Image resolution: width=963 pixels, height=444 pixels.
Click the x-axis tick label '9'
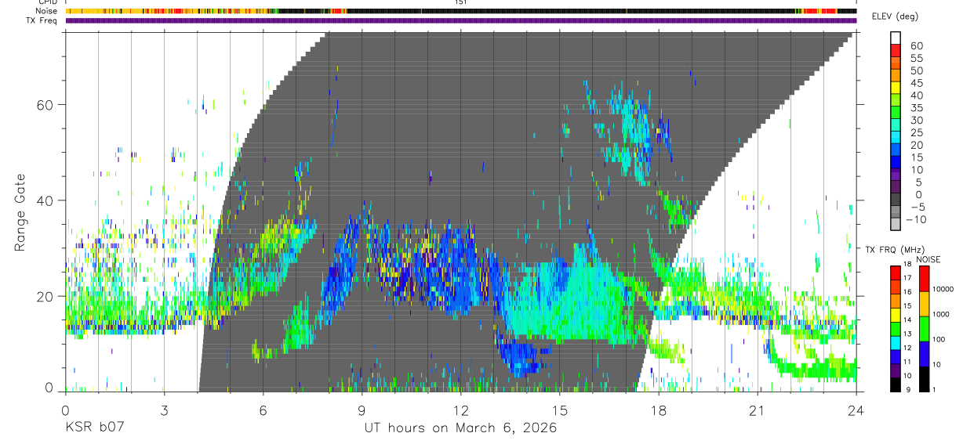pos(362,410)
